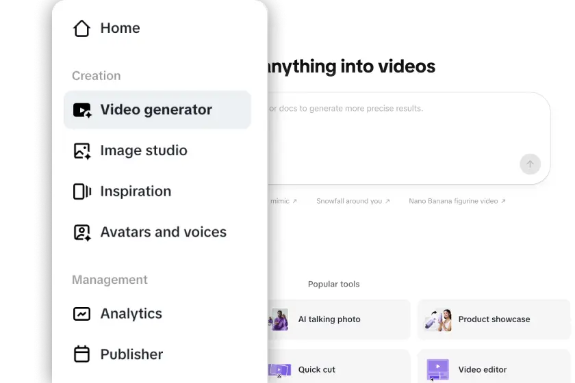Click the Quick cut icon

click(x=280, y=370)
